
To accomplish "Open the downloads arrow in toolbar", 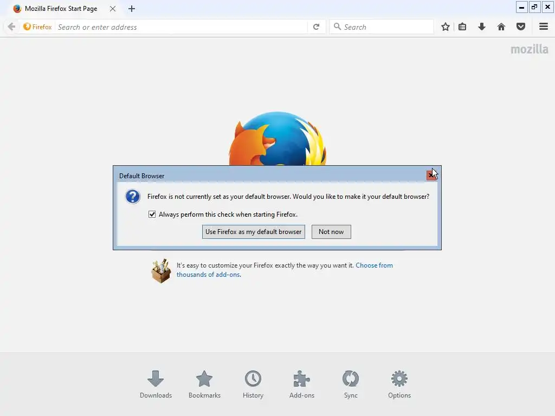I will 482,27.
